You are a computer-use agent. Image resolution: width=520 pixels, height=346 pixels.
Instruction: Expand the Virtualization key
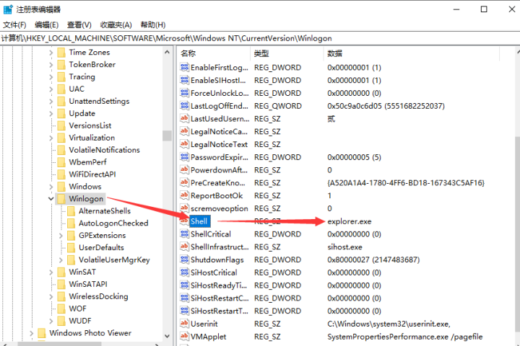tap(51, 138)
